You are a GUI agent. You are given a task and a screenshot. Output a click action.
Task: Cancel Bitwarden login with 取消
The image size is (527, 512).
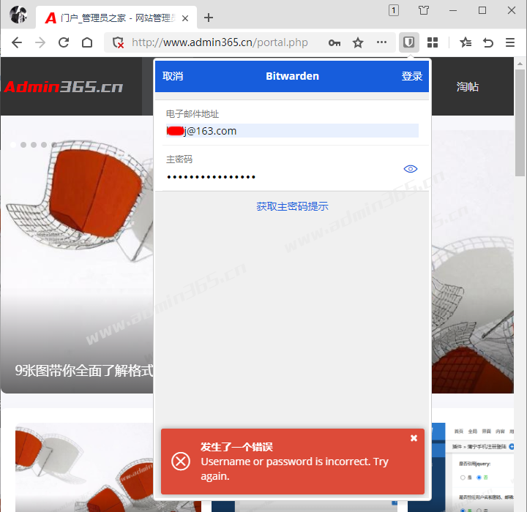[173, 76]
